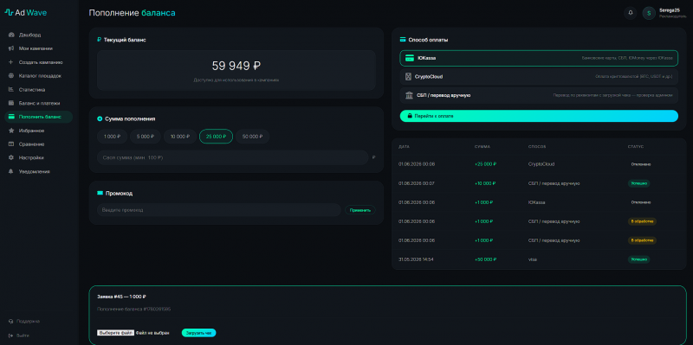Click the Serega25 username
This screenshot has height=345, width=693.
pyautogui.click(x=669, y=10)
